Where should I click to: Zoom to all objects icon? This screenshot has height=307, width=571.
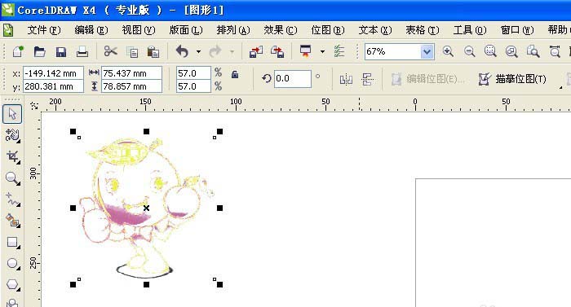[511, 51]
